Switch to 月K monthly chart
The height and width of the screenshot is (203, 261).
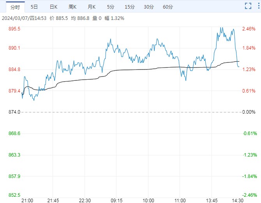click(92, 7)
